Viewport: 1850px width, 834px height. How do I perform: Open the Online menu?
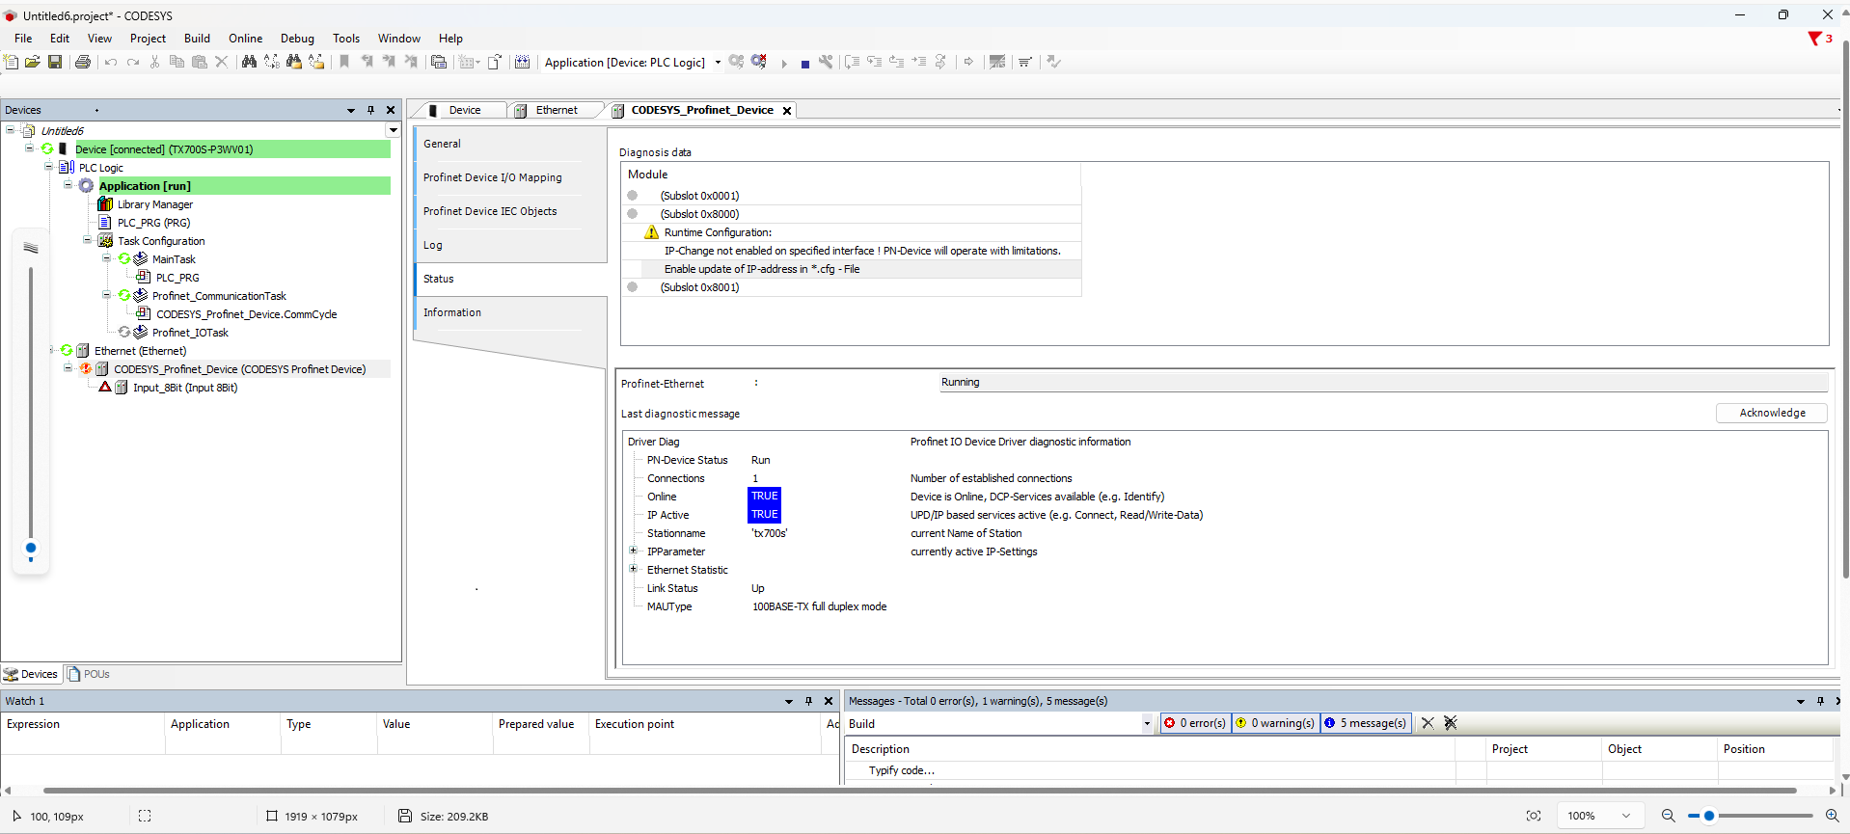pyautogui.click(x=245, y=39)
